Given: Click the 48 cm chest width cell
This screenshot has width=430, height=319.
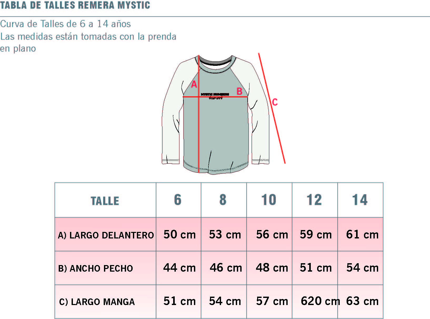Looking at the screenshot, I should point(272,268).
